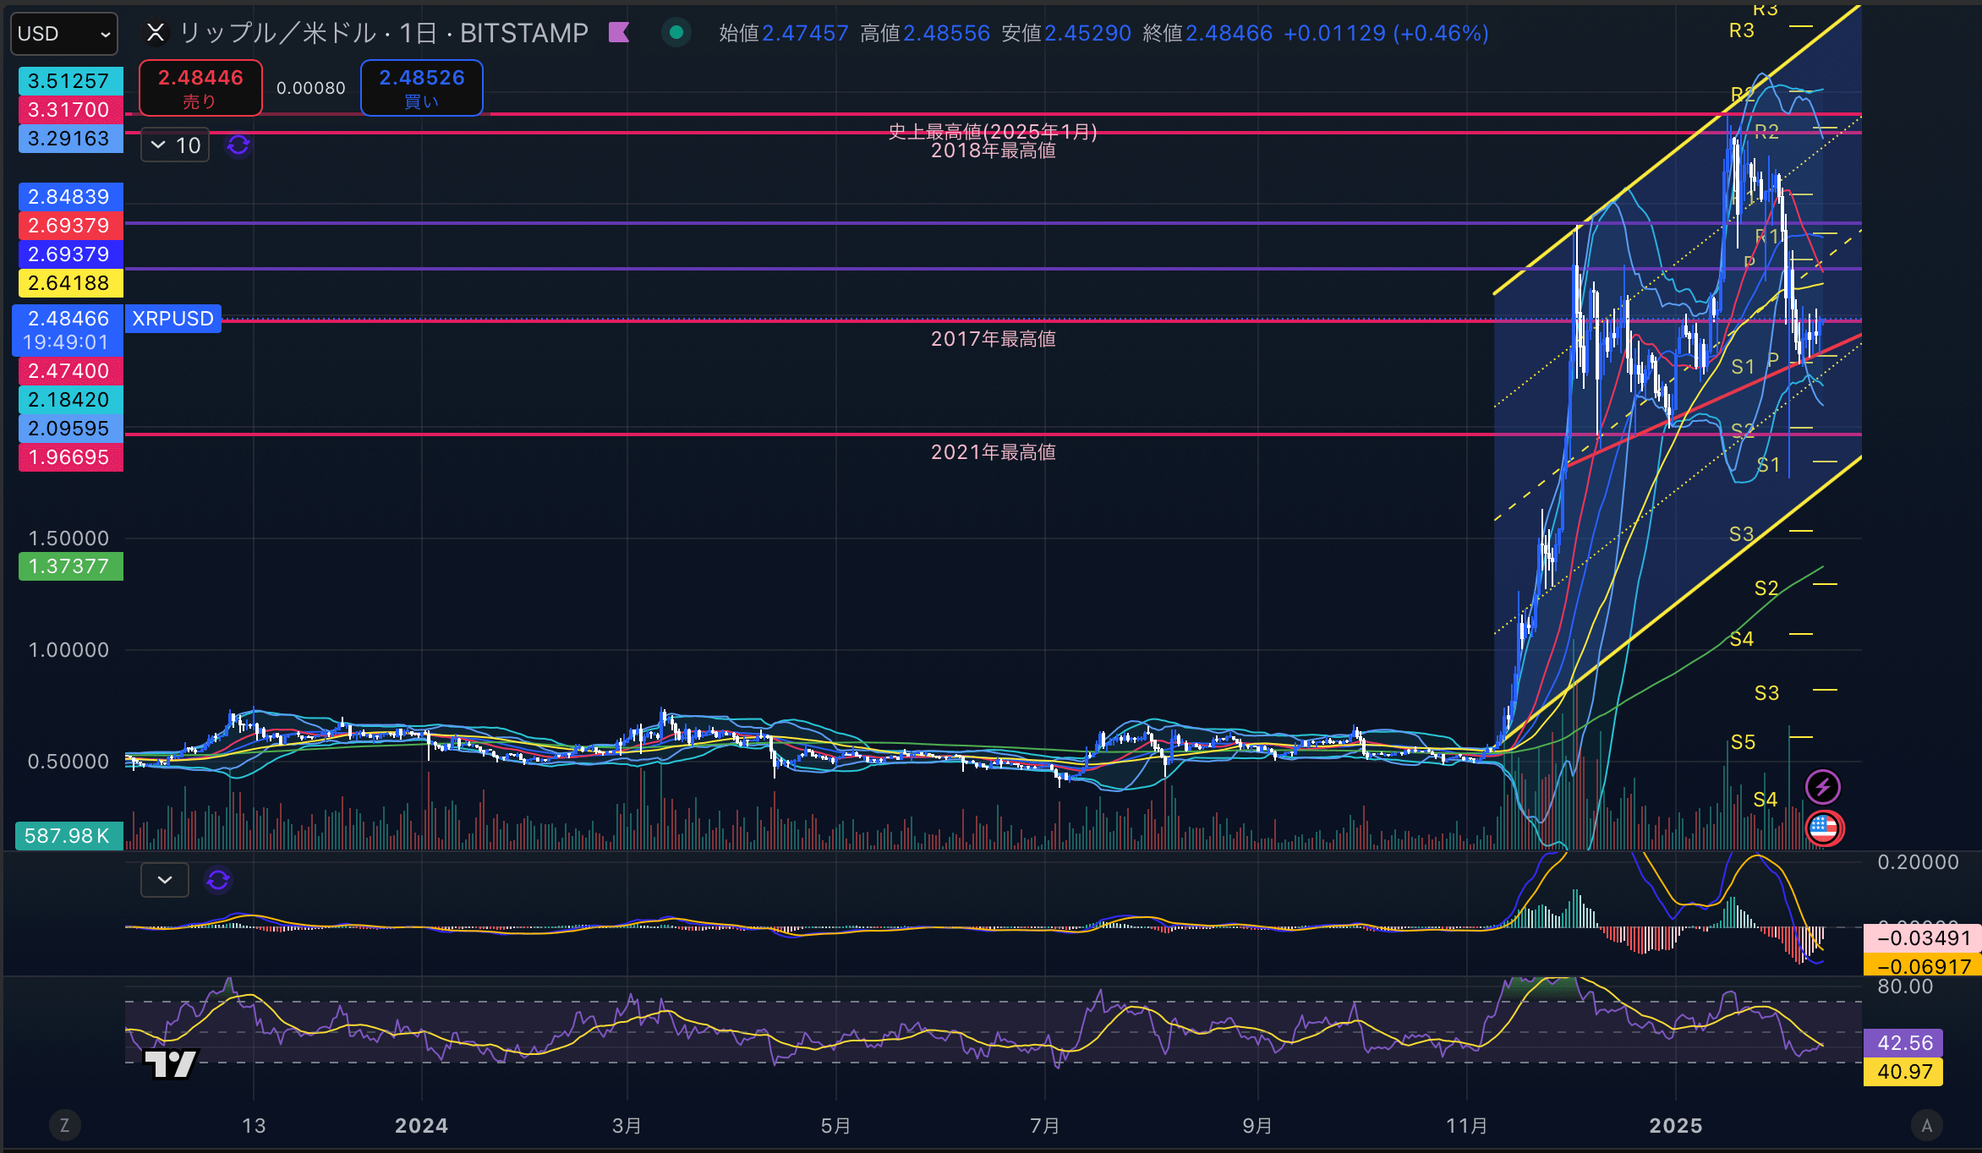The image size is (1982, 1153).
Task: Click the green 1.37377 price label
Action: point(71,566)
